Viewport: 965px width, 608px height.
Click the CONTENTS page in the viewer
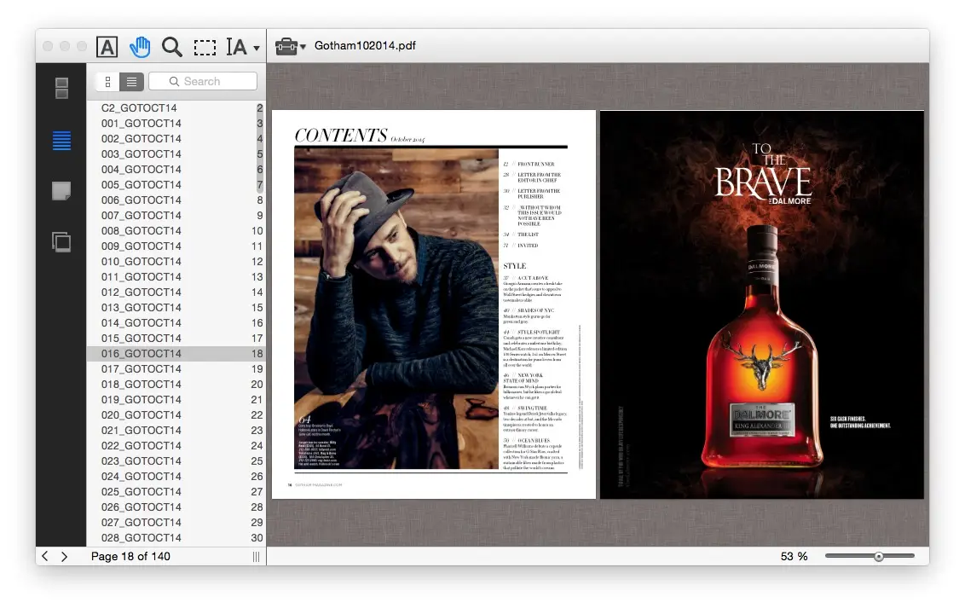point(434,304)
